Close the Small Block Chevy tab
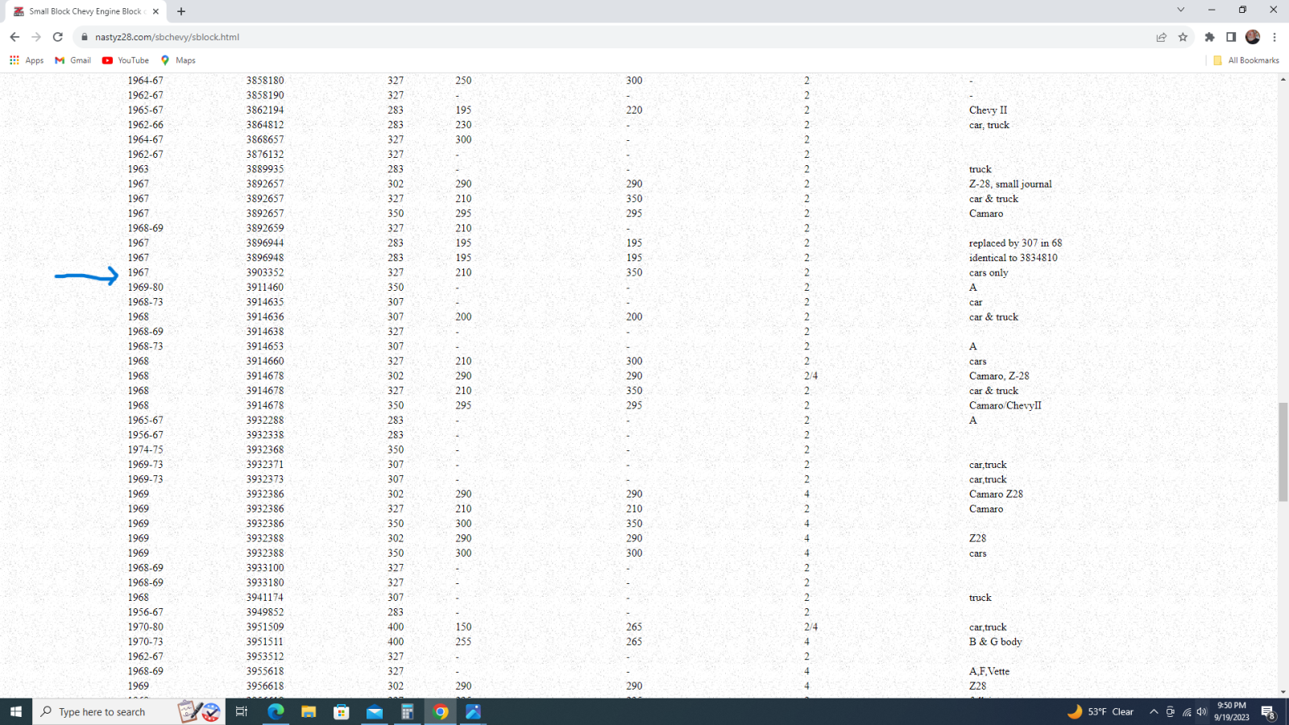Viewport: 1289px width, 725px height. click(155, 11)
